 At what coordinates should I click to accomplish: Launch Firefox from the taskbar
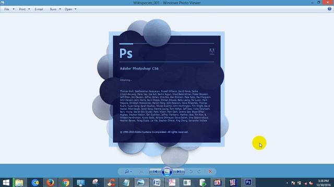click(x=50, y=182)
